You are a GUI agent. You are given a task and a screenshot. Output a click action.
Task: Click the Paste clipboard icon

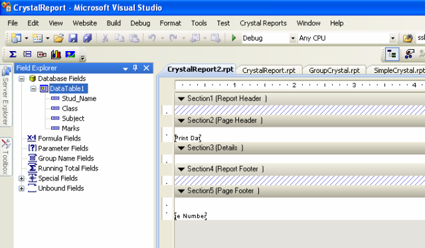pyautogui.click(x=134, y=38)
